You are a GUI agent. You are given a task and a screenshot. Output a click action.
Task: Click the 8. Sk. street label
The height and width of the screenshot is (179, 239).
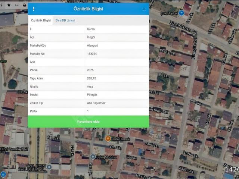[164, 75]
